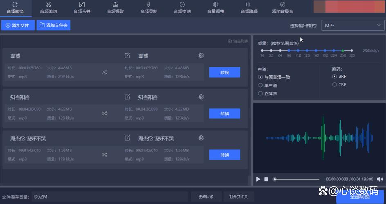Image resolution: width=386 pixels, height=204 pixels.
Task: Open settings gear for 周杰伦 说好不哭
Action: pos(201,138)
